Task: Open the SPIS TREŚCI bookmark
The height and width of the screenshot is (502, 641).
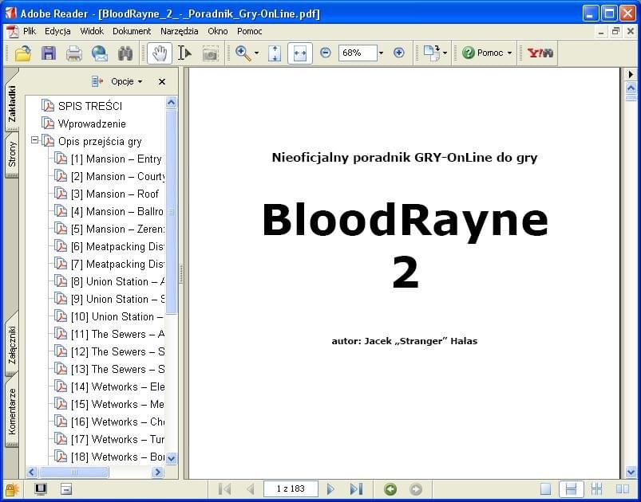Action: click(90, 106)
